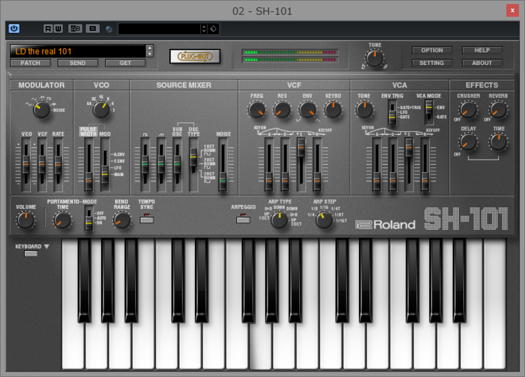Click the REVERB effect knob

coord(498,110)
